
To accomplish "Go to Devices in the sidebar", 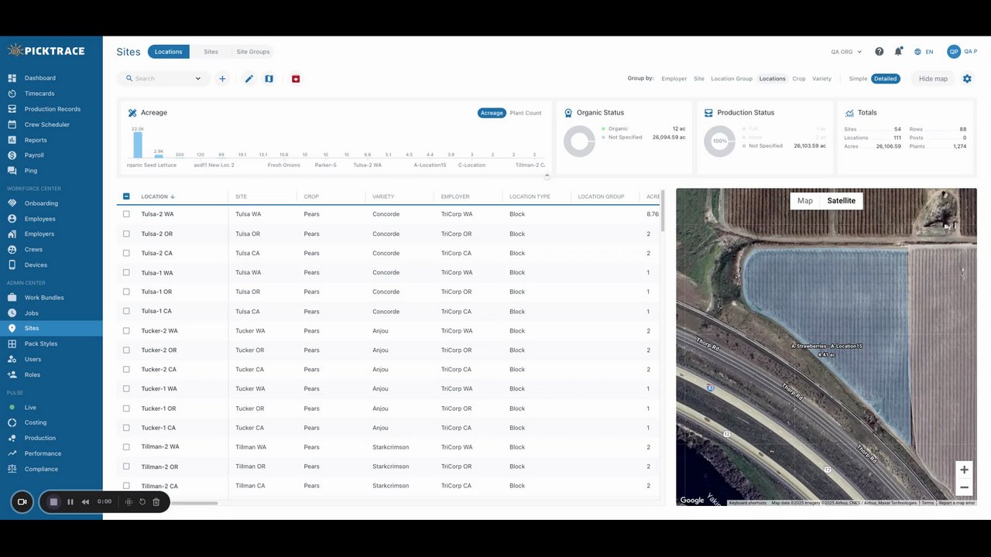I will pyautogui.click(x=36, y=265).
